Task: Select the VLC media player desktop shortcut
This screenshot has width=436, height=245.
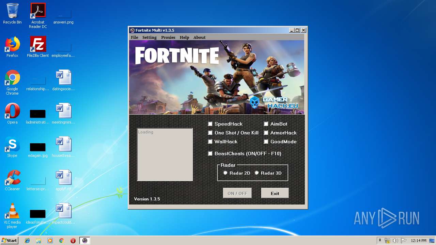Action: [12, 216]
